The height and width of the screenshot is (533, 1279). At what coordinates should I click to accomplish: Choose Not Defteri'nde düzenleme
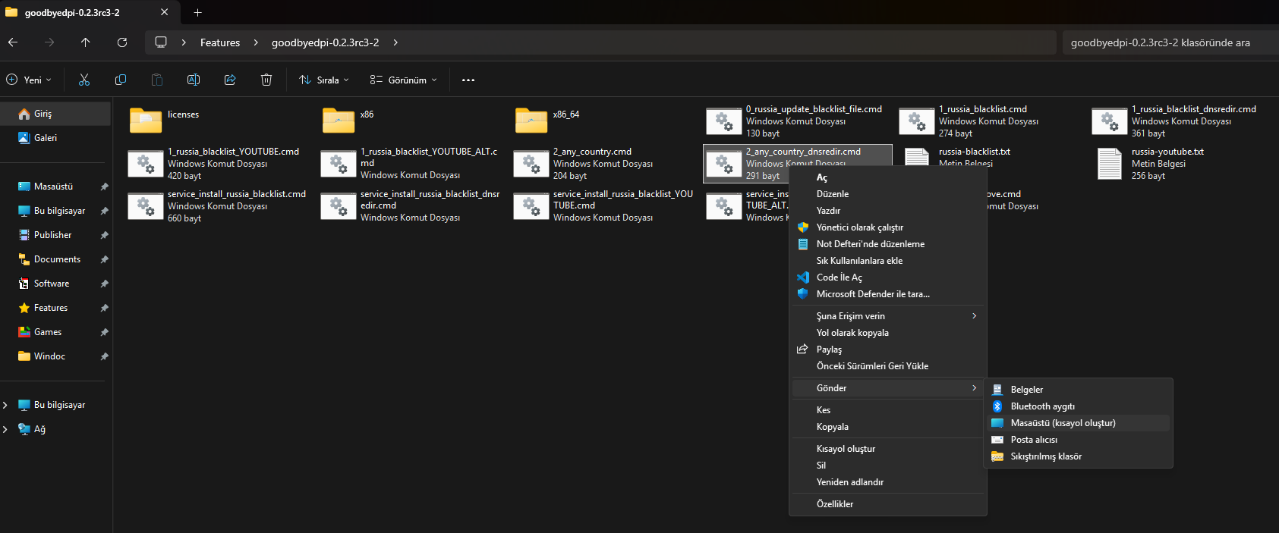click(x=888, y=244)
